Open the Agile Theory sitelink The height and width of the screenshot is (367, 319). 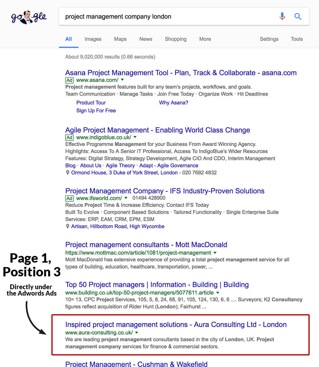pyautogui.click(x=120, y=166)
